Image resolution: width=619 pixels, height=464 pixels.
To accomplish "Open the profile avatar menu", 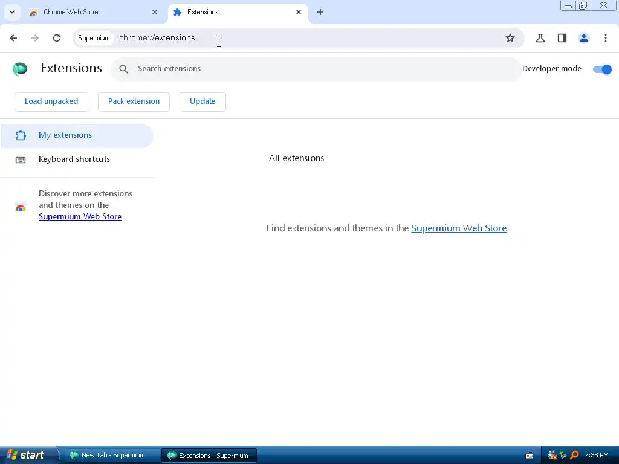I will pos(584,38).
